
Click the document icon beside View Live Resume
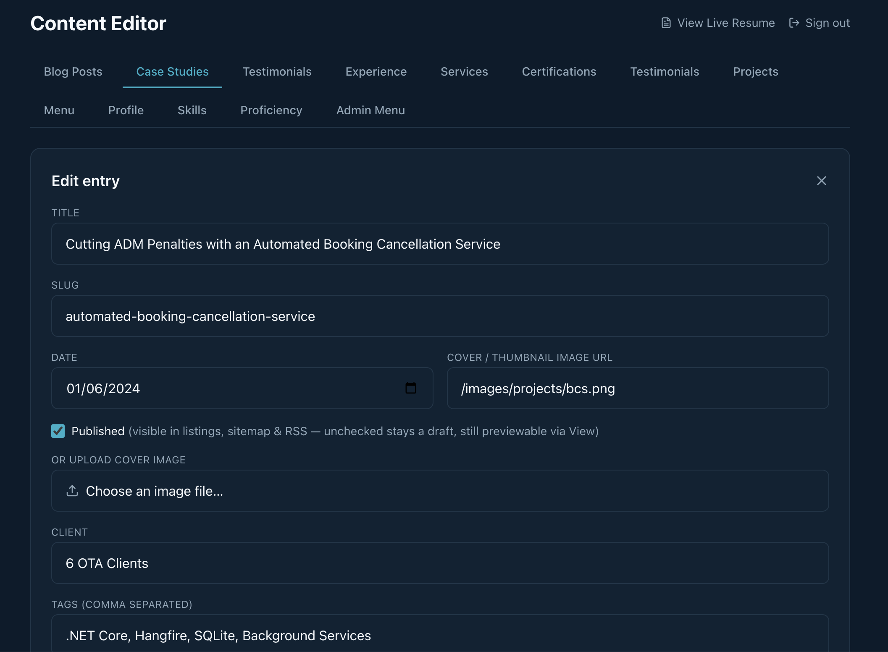click(666, 23)
